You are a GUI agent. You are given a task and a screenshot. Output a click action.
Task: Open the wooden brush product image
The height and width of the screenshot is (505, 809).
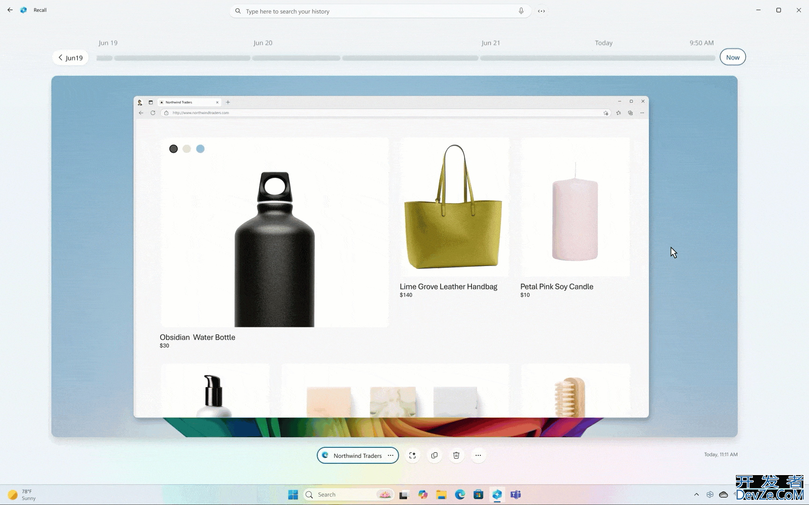[575, 391]
